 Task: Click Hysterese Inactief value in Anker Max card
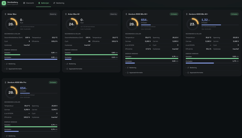click(x=27, y=45)
